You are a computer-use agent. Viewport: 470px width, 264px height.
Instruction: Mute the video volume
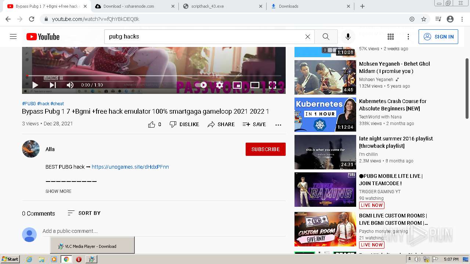coord(70,85)
